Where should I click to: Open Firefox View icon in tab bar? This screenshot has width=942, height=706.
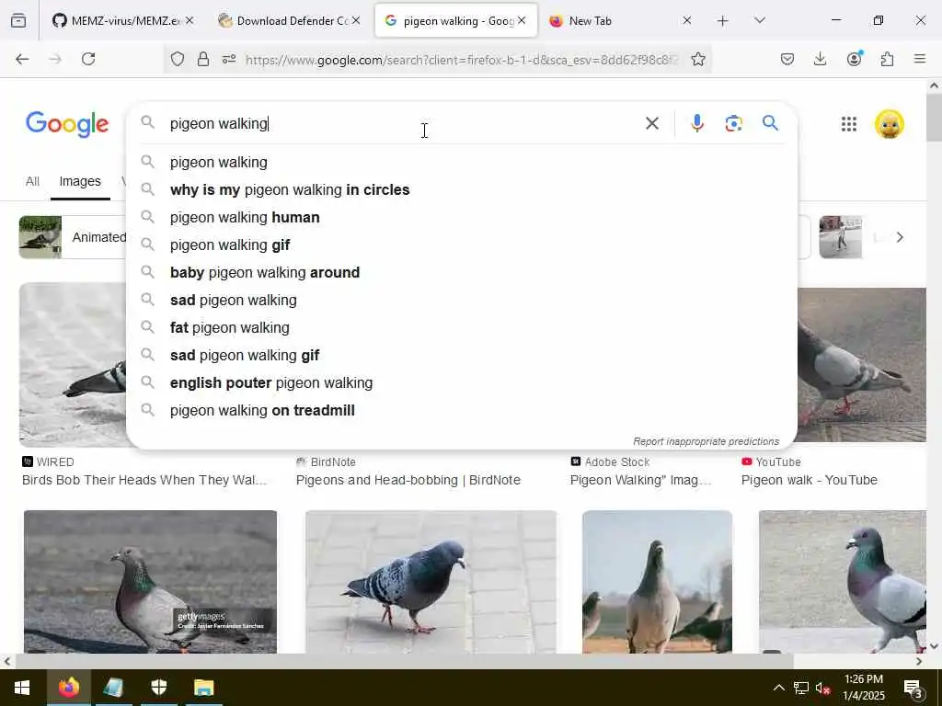pos(18,21)
